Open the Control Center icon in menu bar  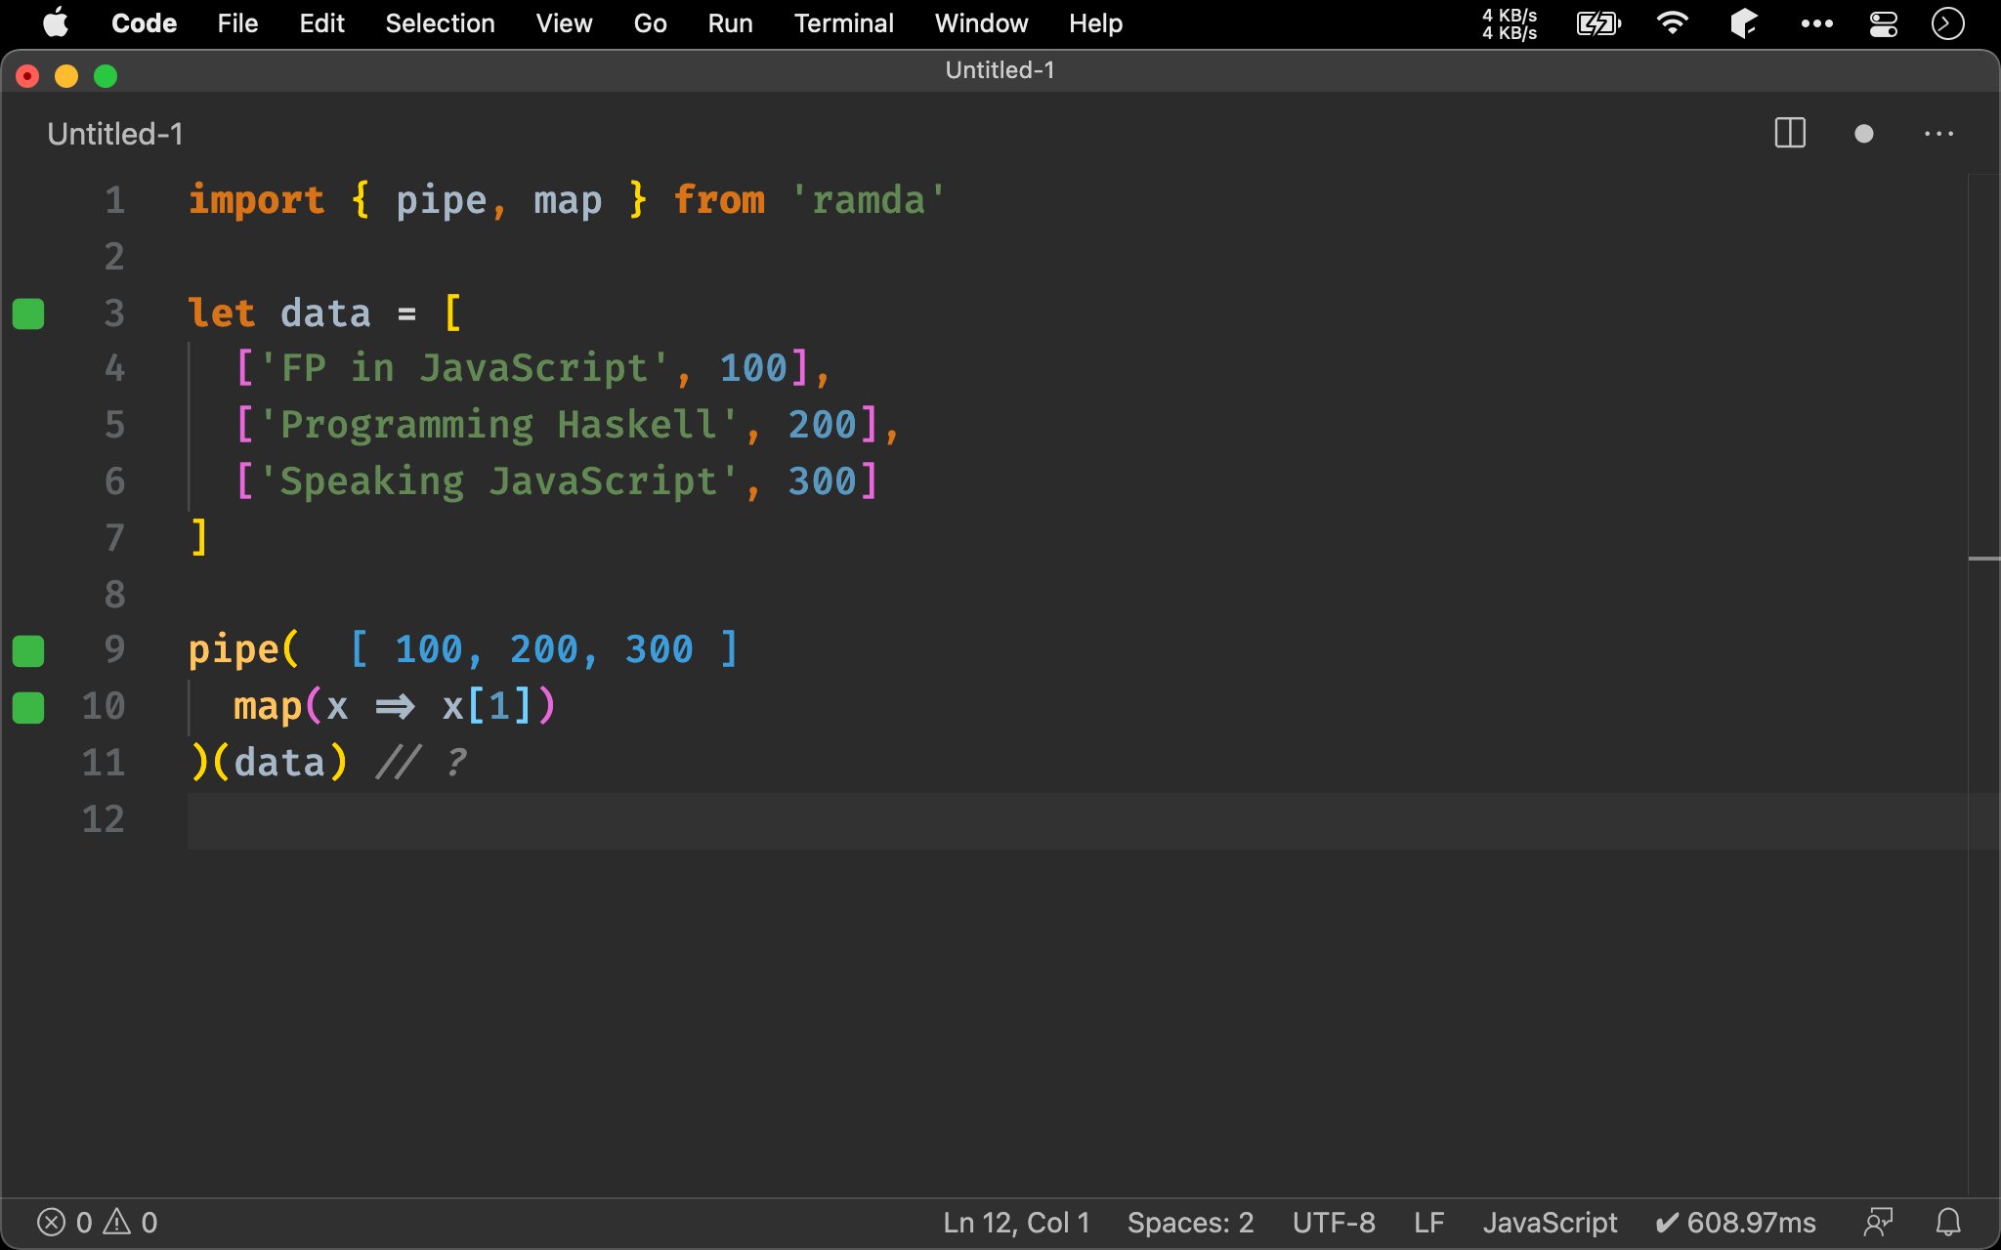click(1888, 21)
